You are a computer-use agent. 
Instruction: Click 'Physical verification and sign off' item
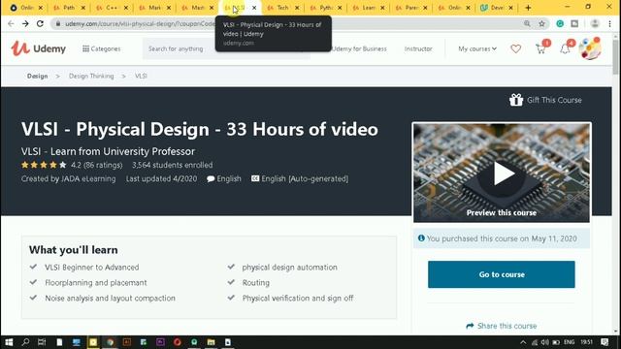click(x=298, y=298)
